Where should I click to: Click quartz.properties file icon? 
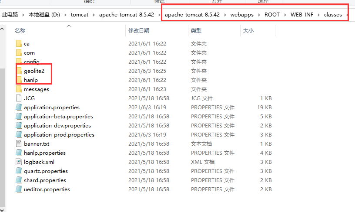coord(19,171)
